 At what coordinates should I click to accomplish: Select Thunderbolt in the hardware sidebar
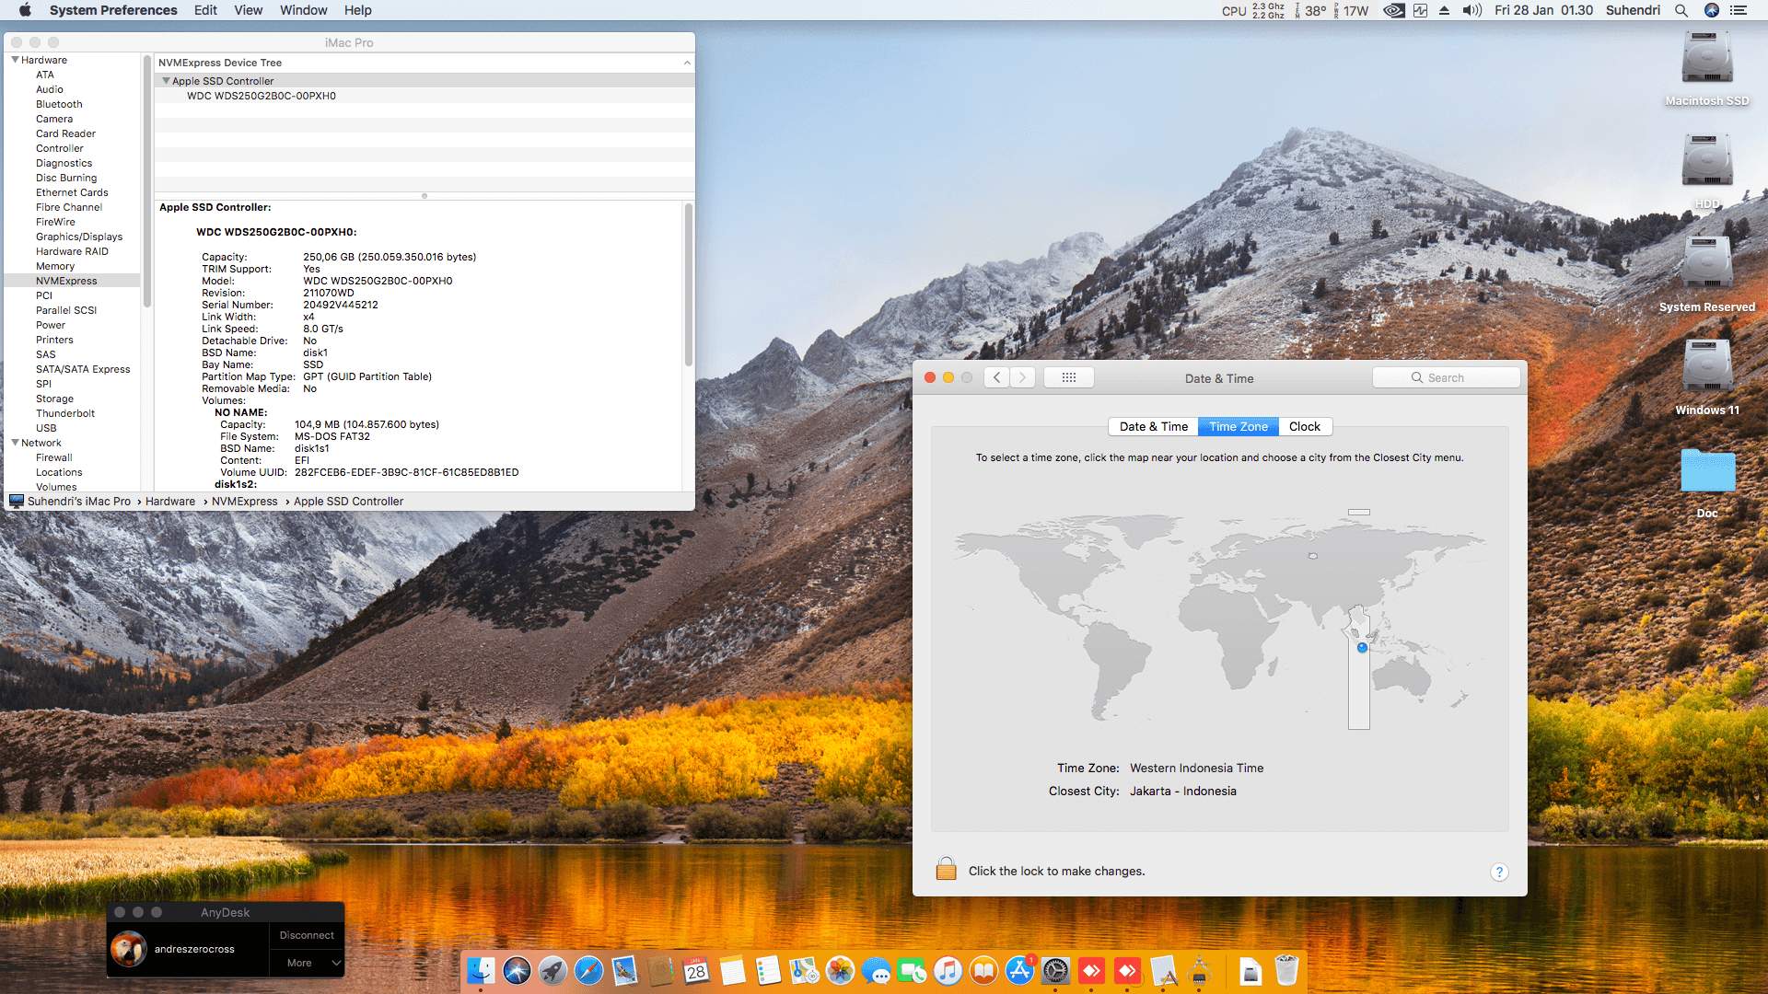pyautogui.click(x=65, y=413)
